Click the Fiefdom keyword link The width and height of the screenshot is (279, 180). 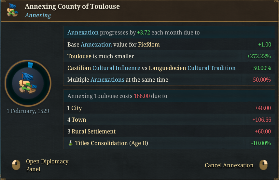coord(149,44)
